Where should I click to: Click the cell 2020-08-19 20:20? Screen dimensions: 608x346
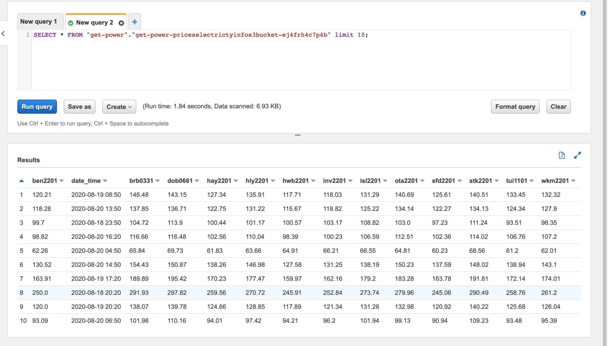96,307
